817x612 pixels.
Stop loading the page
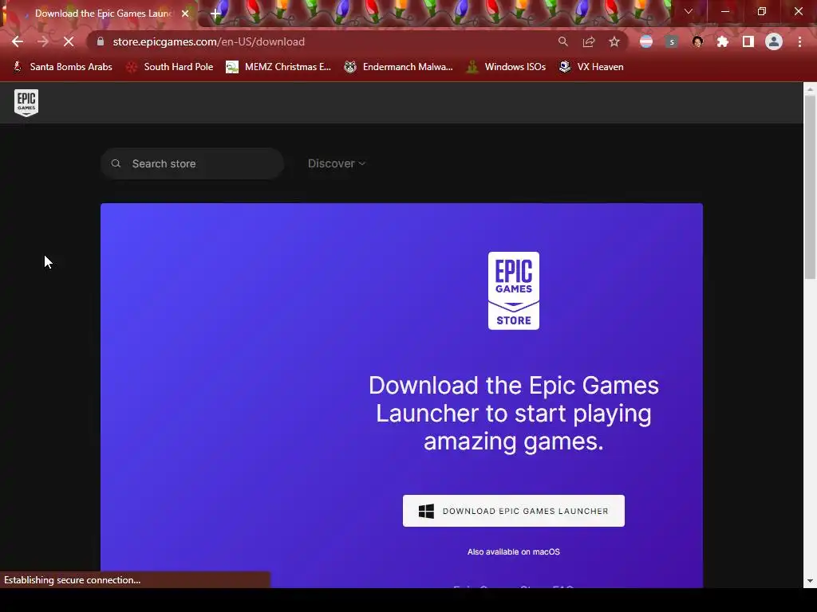point(69,41)
